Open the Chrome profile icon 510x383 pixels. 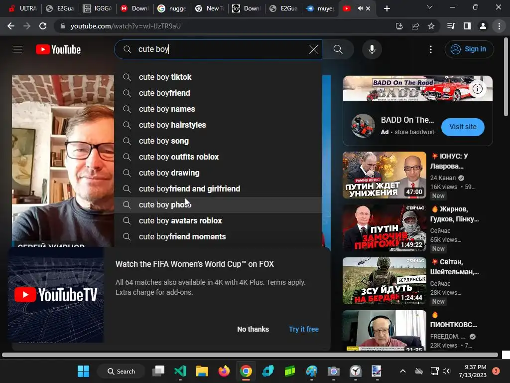pyautogui.click(x=483, y=26)
